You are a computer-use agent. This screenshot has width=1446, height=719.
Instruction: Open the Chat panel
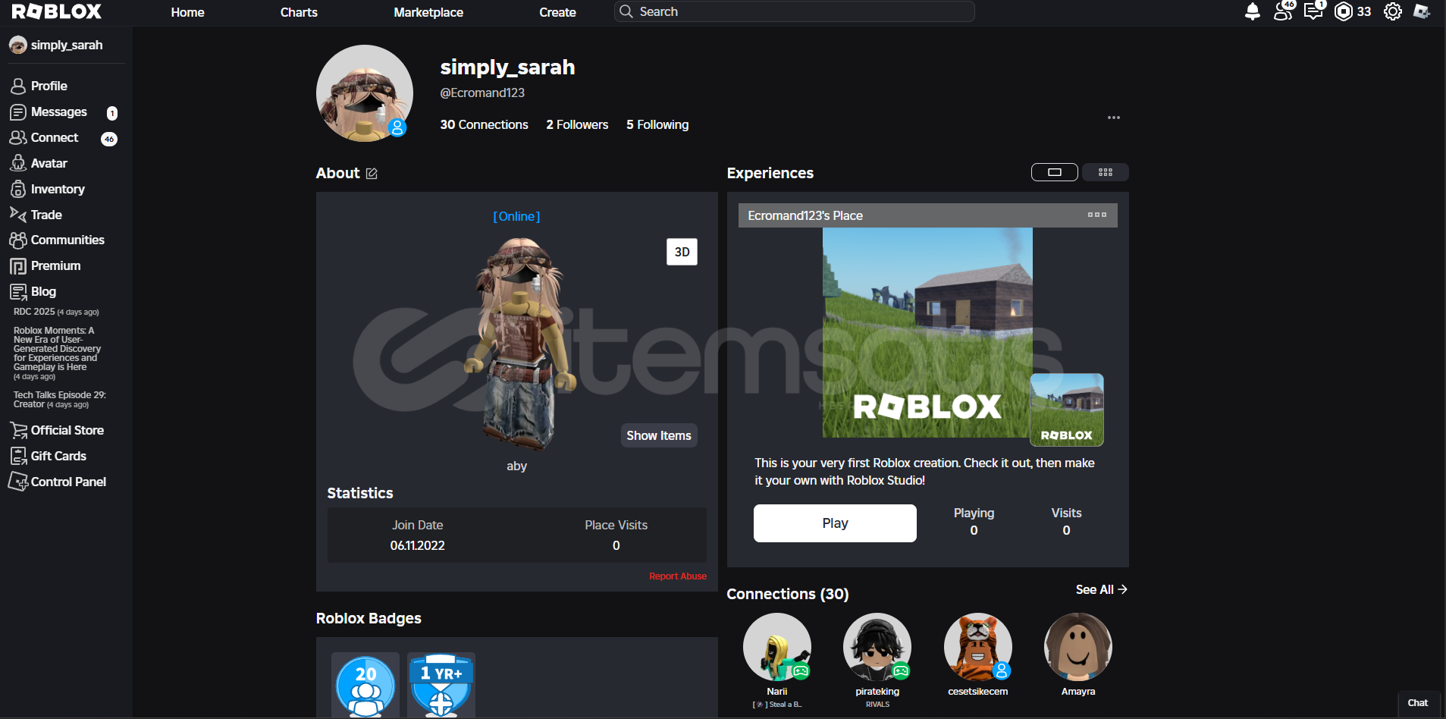(1418, 703)
